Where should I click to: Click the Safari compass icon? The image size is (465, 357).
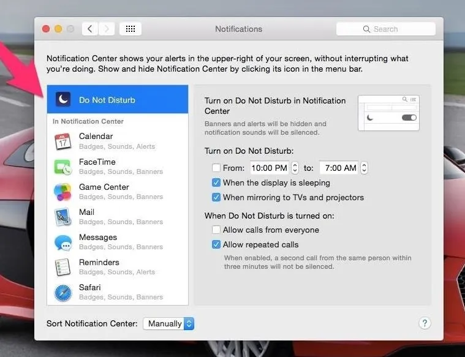coord(63,293)
